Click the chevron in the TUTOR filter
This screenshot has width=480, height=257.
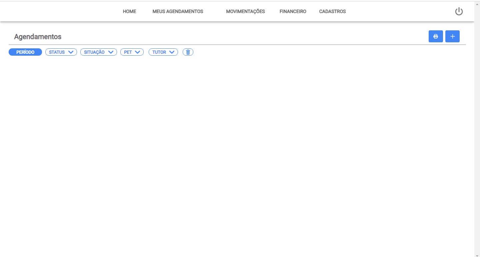pos(172,52)
